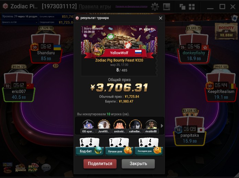Viewport: 239px width, 178px height.
Task: Open the chat bubble icon
Action: tap(46, 168)
